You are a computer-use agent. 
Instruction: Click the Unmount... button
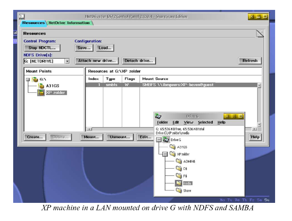tap(120, 137)
